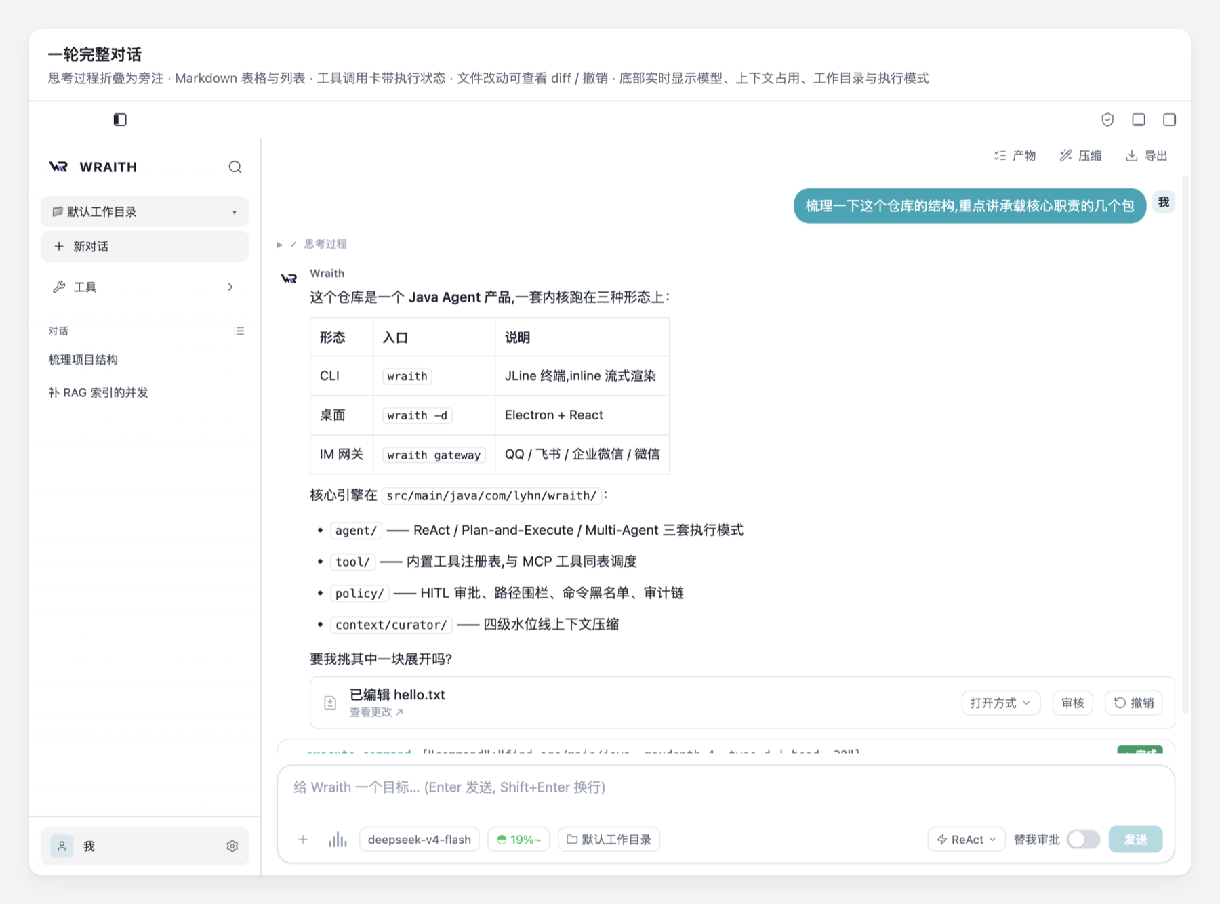The width and height of the screenshot is (1220, 904).
Task: Click the 19% context usage indicator
Action: point(519,840)
